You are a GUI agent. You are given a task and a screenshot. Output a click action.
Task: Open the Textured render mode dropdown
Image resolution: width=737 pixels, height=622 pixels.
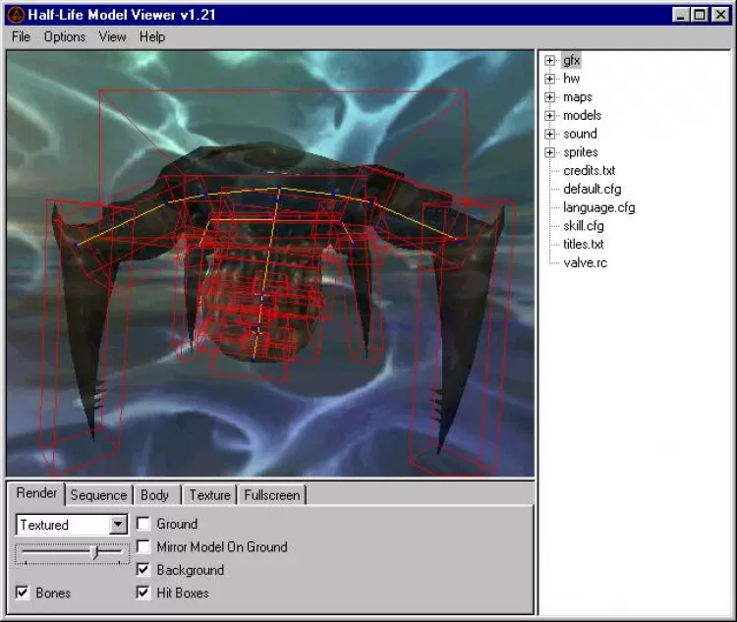pyautogui.click(x=118, y=525)
